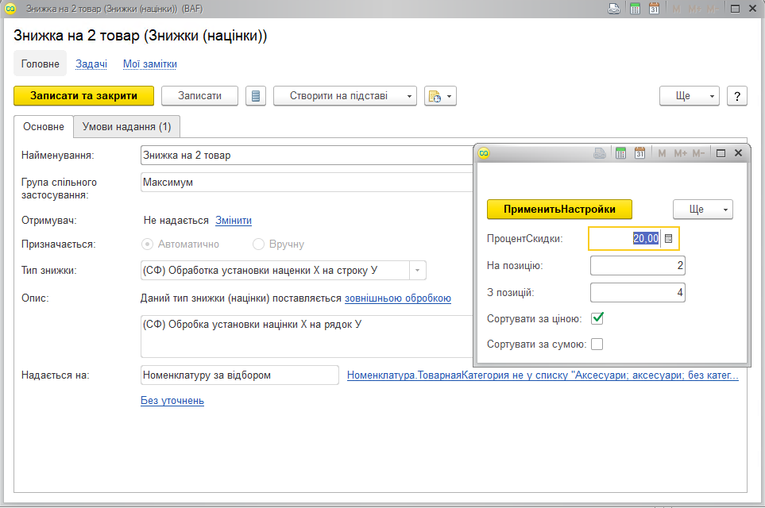Open calendar icon in main title bar

coord(655,9)
